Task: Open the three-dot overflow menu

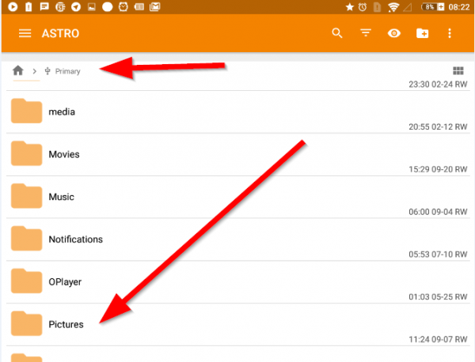Action: 450,33
